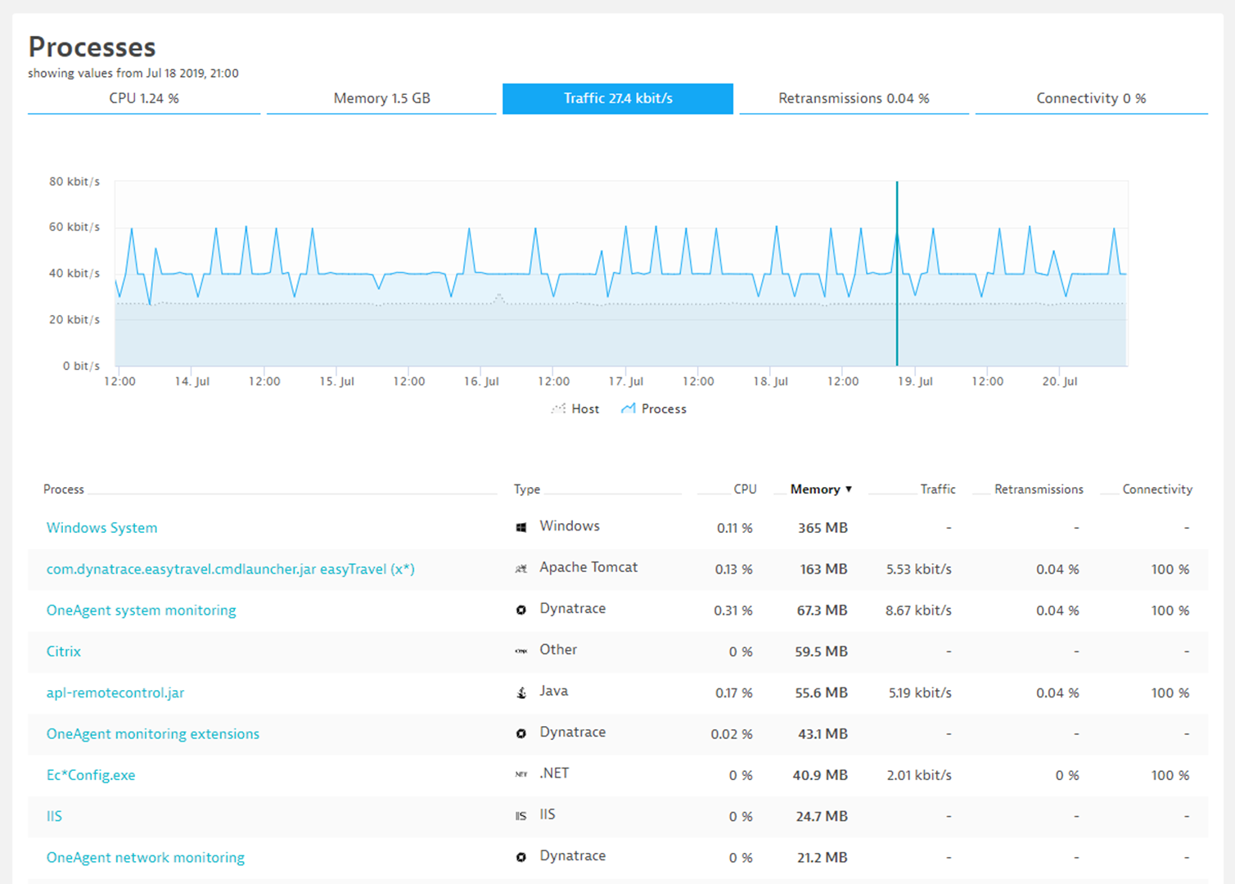The image size is (1235, 884).
Task: Sort table by Memory column arrow
Action: point(849,489)
